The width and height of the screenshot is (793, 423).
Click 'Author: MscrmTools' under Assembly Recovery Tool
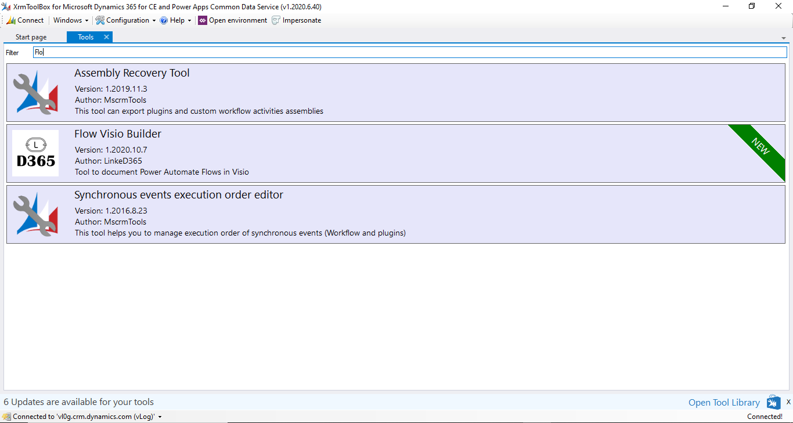[x=110, y=100]
